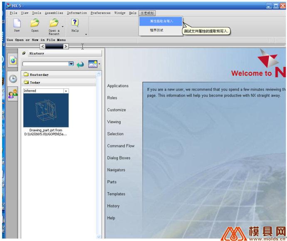Image resolution: width=287 pixels, height=241 pixels.
Task: Click the History link on welcome page
Action: [113, 206]
